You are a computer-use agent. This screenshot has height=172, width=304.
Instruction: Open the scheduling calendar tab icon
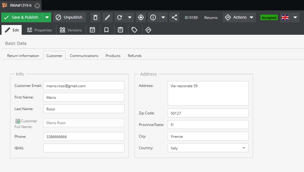pos(92,30)
